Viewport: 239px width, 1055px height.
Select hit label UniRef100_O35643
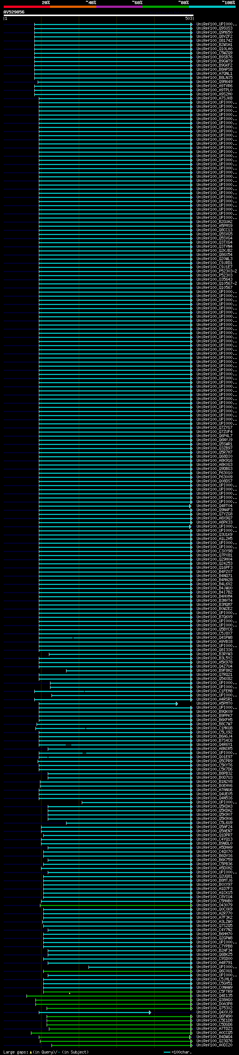pyautogui.click(x=214, y=279)
